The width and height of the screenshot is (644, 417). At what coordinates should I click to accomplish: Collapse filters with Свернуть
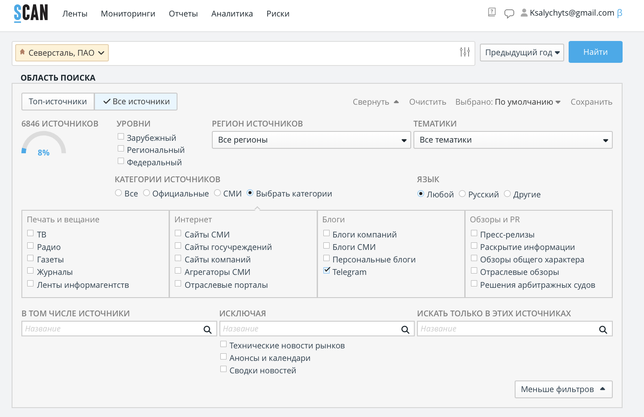click(x=376, y=102)
